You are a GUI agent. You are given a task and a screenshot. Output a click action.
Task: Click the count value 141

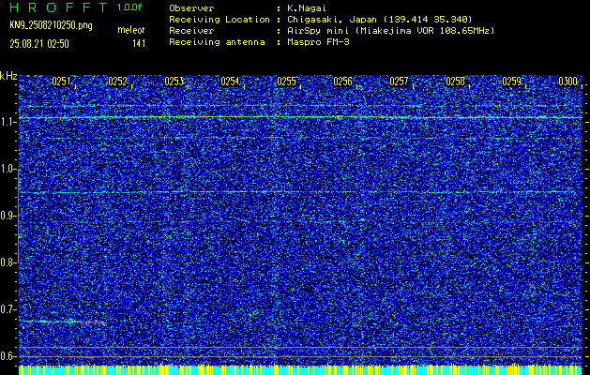(x=139, y=44)
